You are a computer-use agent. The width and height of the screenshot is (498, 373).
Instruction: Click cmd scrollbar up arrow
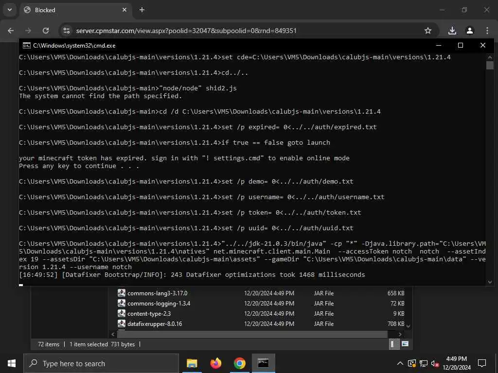click(490, 57)
